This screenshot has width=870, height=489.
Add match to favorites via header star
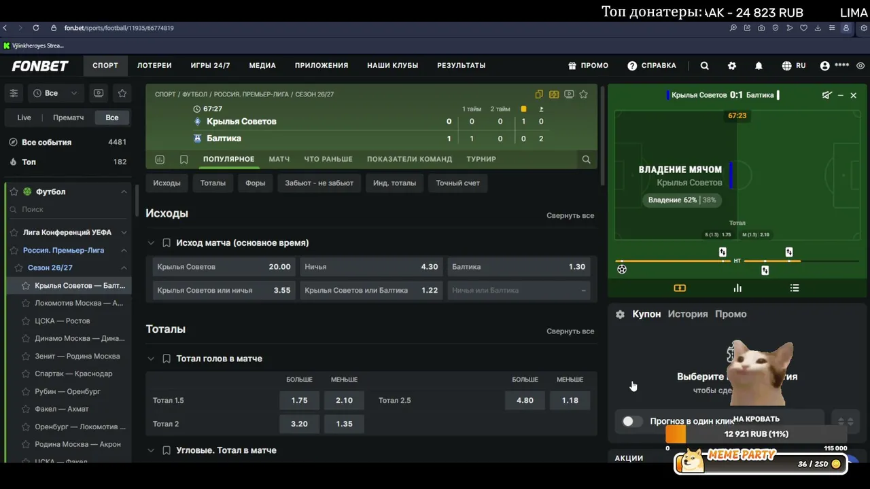coord(583,94)
